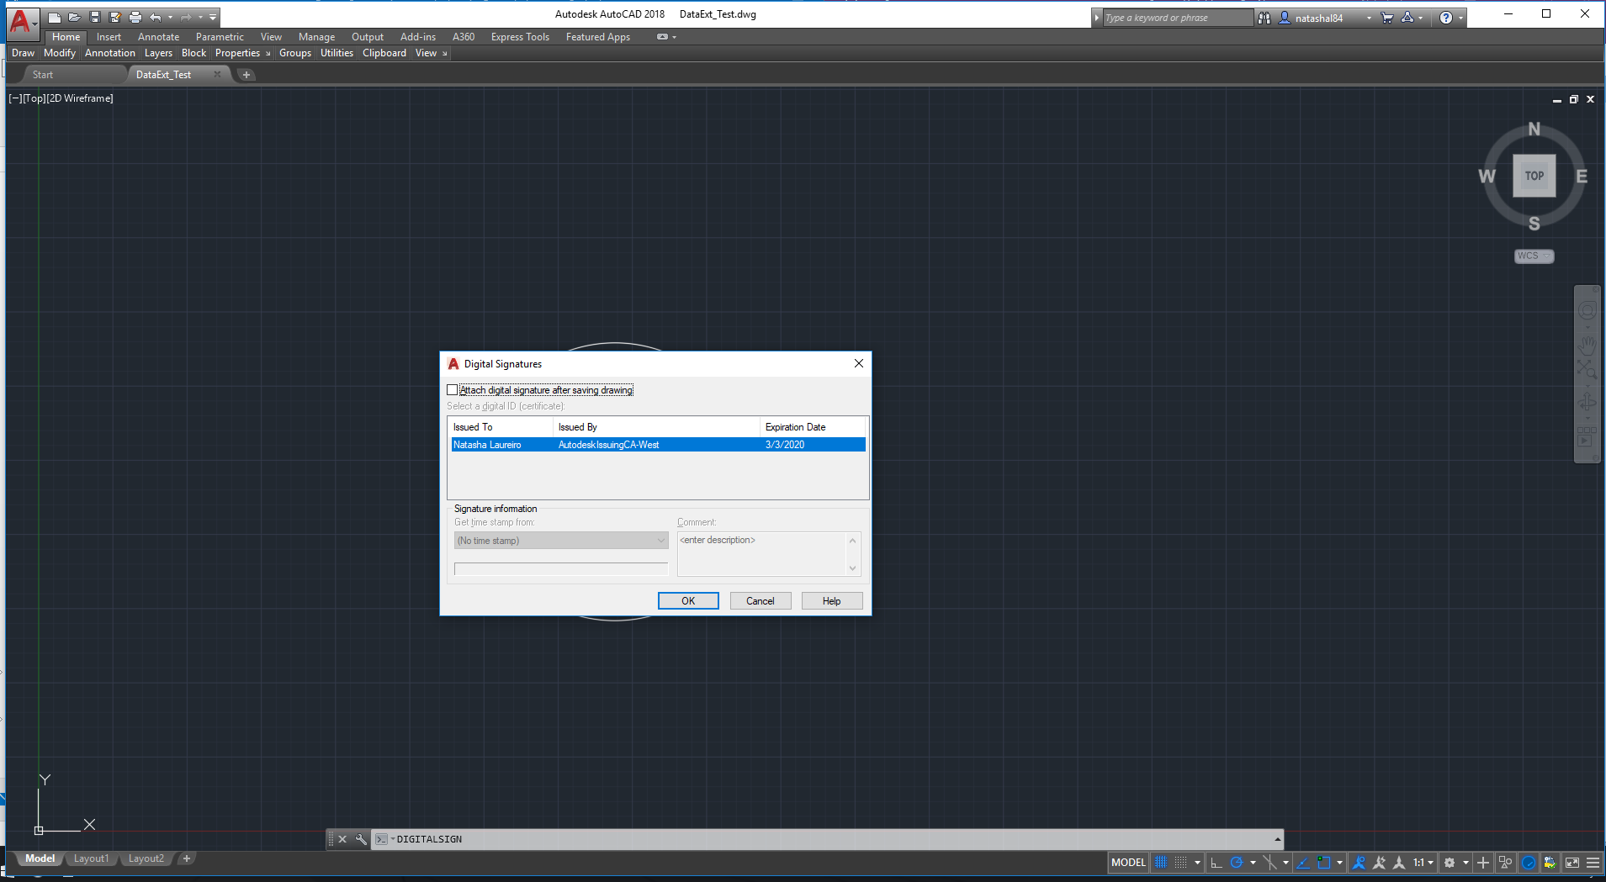
Task: Save the drawing using the floppy disk icon
Action: click(95, 17)
